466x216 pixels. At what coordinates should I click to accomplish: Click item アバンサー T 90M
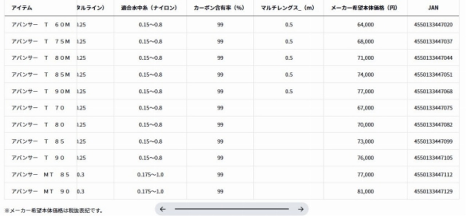[x=41, y=91]
